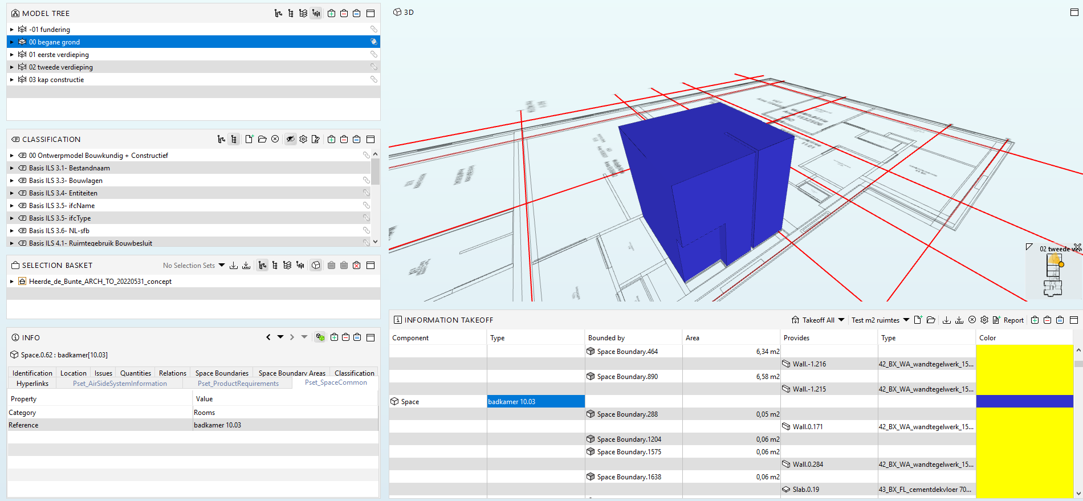Clear the active classification
Screen dimensions: 1083x501
pyautogui.click(x=275, y=139)
